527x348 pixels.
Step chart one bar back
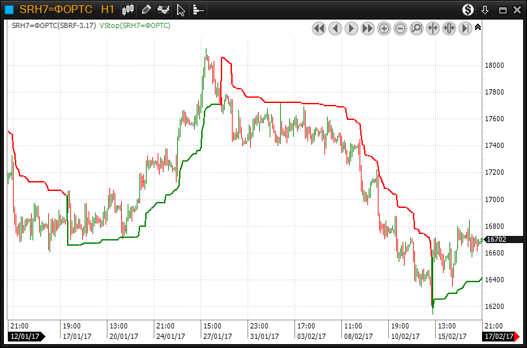coord(335,29)
